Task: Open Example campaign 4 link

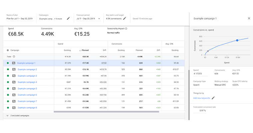Action: coord(27,82)
